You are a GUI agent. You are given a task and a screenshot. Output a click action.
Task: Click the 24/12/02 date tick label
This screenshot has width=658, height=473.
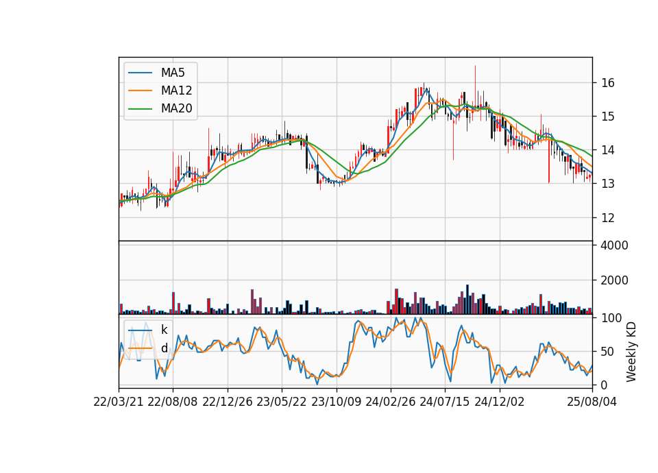(x=500, y=402)
